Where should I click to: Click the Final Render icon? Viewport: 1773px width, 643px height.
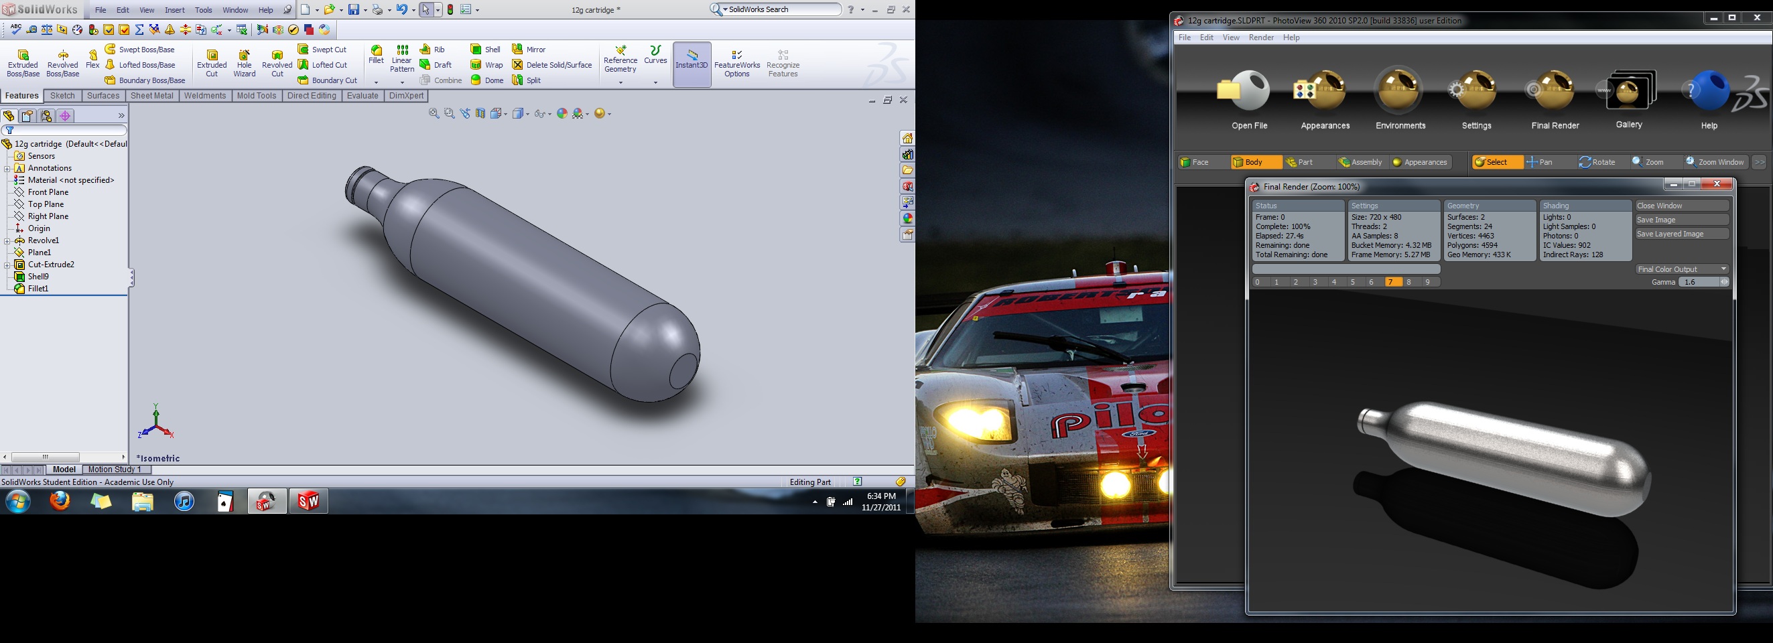[x=1554, y=92]
